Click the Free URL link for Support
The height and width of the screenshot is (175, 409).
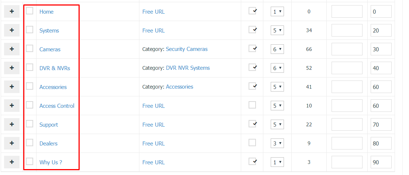(x=153, y=124)
